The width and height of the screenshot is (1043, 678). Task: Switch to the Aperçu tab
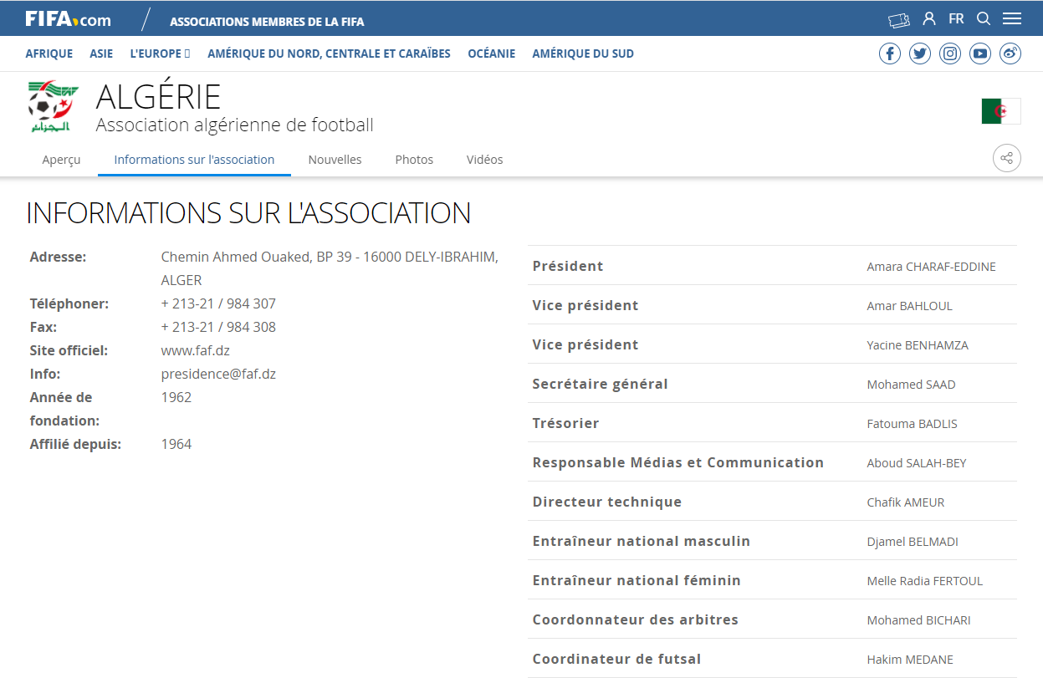pyautogui.click(x=61, y=160)
